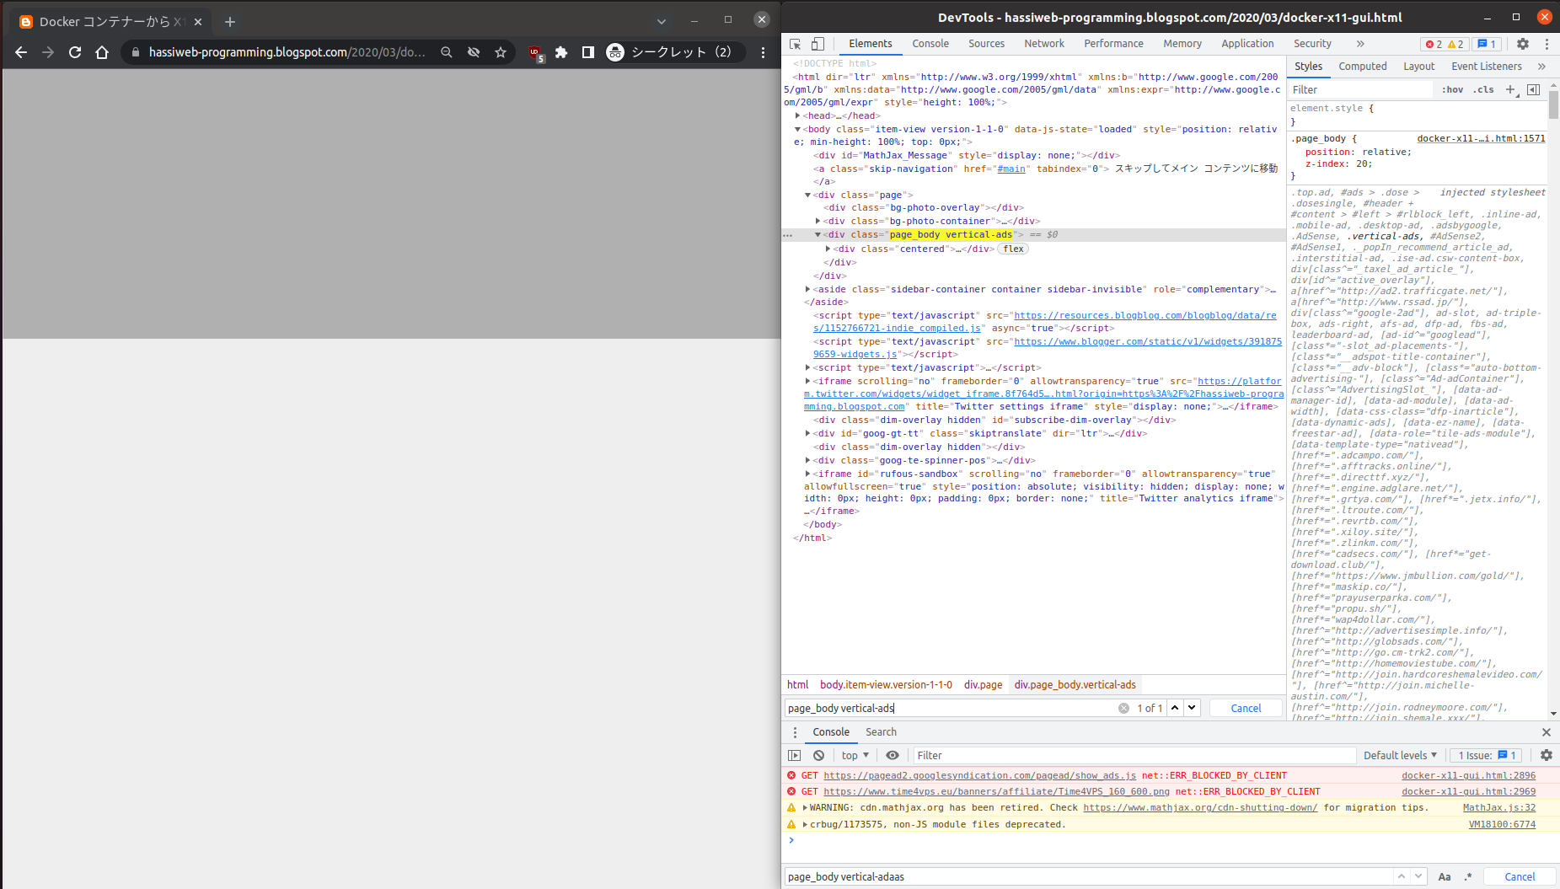The height and width of the screenshot is (889, 1560).
Task: Open the drawer three-dot menu
Action: (795, 732)
